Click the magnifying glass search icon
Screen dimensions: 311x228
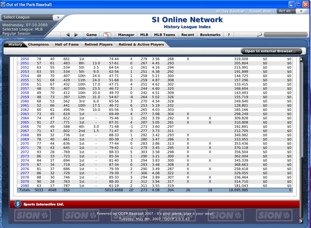pyautogui.click(x=259, y=35)
